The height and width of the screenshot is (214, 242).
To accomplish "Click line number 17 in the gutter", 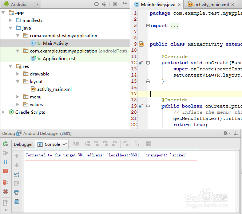I will (134, 94).
